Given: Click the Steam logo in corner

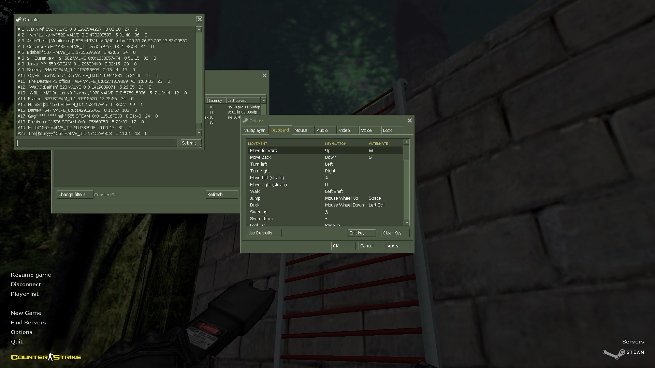Looking at the screenshot, I should (x=623, y=353).
